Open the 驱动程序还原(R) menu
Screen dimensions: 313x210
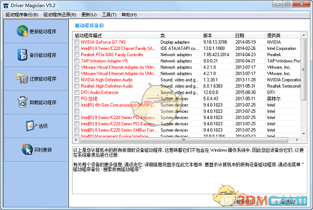click(59, 15)
